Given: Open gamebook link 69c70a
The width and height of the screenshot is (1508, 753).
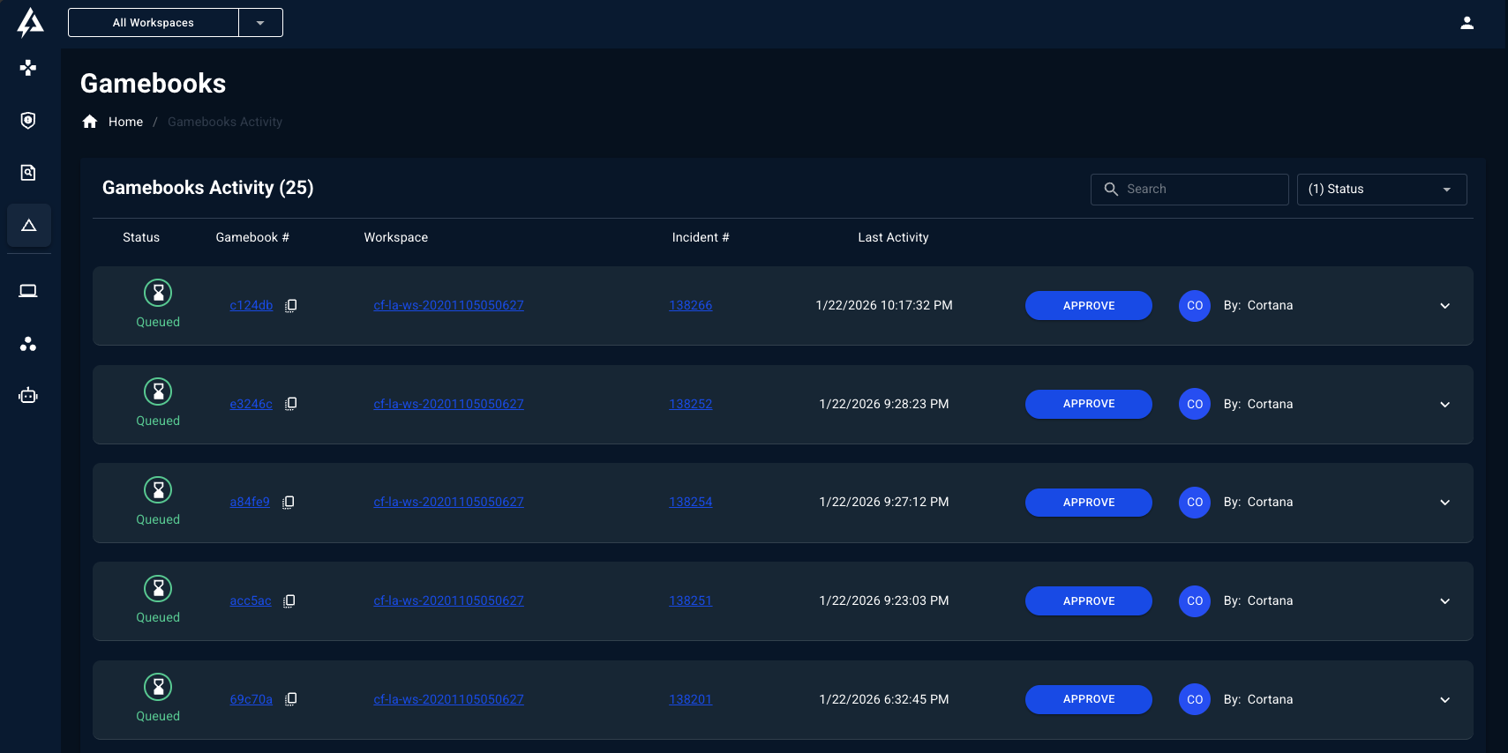Looking at the screenshot, I should point(251,699).
